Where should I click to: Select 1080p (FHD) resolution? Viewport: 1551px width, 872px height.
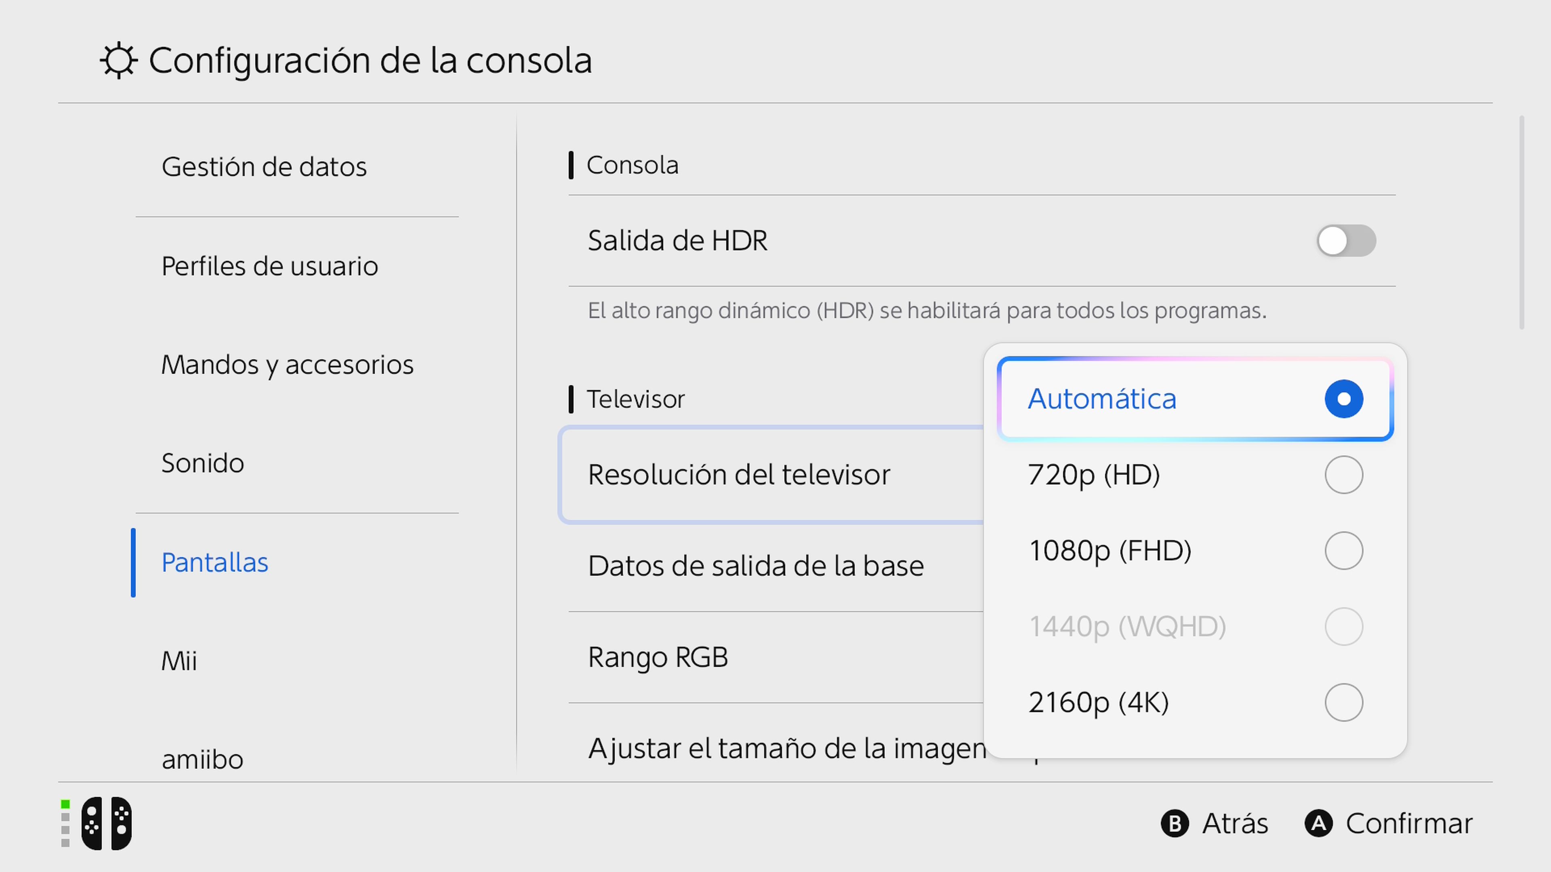(1195, 550)
